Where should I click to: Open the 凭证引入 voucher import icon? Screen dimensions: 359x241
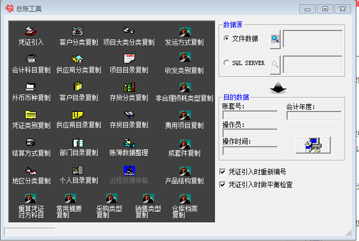coord(31,31)
